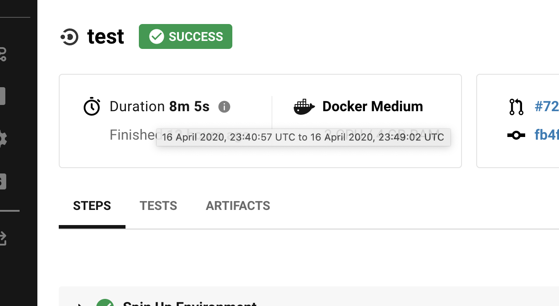Click the test job title

coord(105,37)
